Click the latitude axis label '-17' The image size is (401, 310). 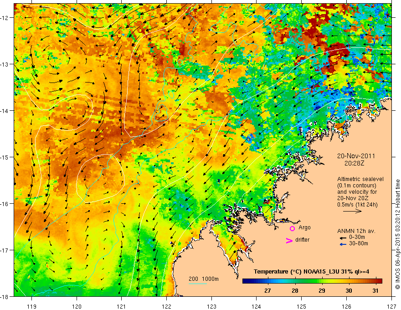pos(5,250)
